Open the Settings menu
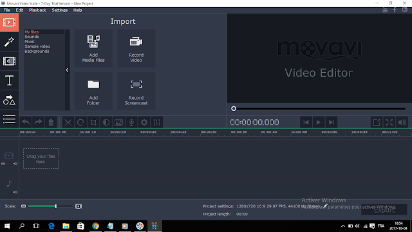 60,10
